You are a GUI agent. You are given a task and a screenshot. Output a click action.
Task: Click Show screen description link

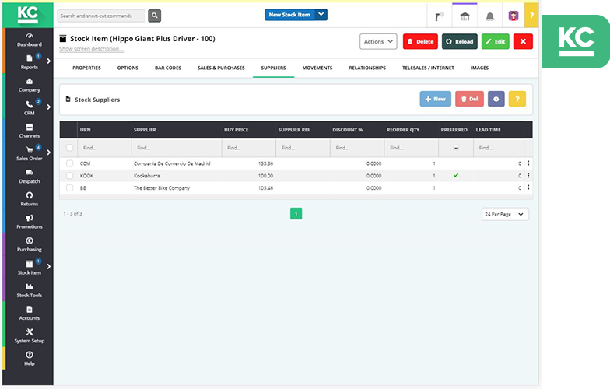pyautogui.click(x=92, y=49)
